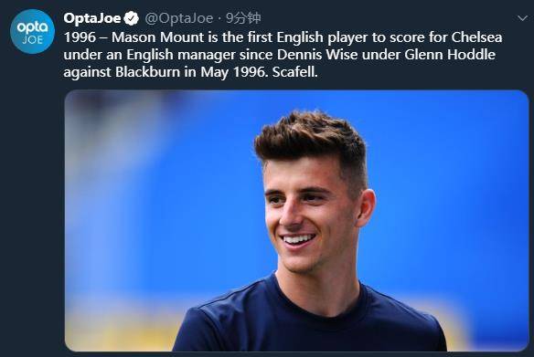Screen dimensions: 534x357
Task: Click "Glenn Hoddle" in the tweet text
Action: tap(450, 55)
